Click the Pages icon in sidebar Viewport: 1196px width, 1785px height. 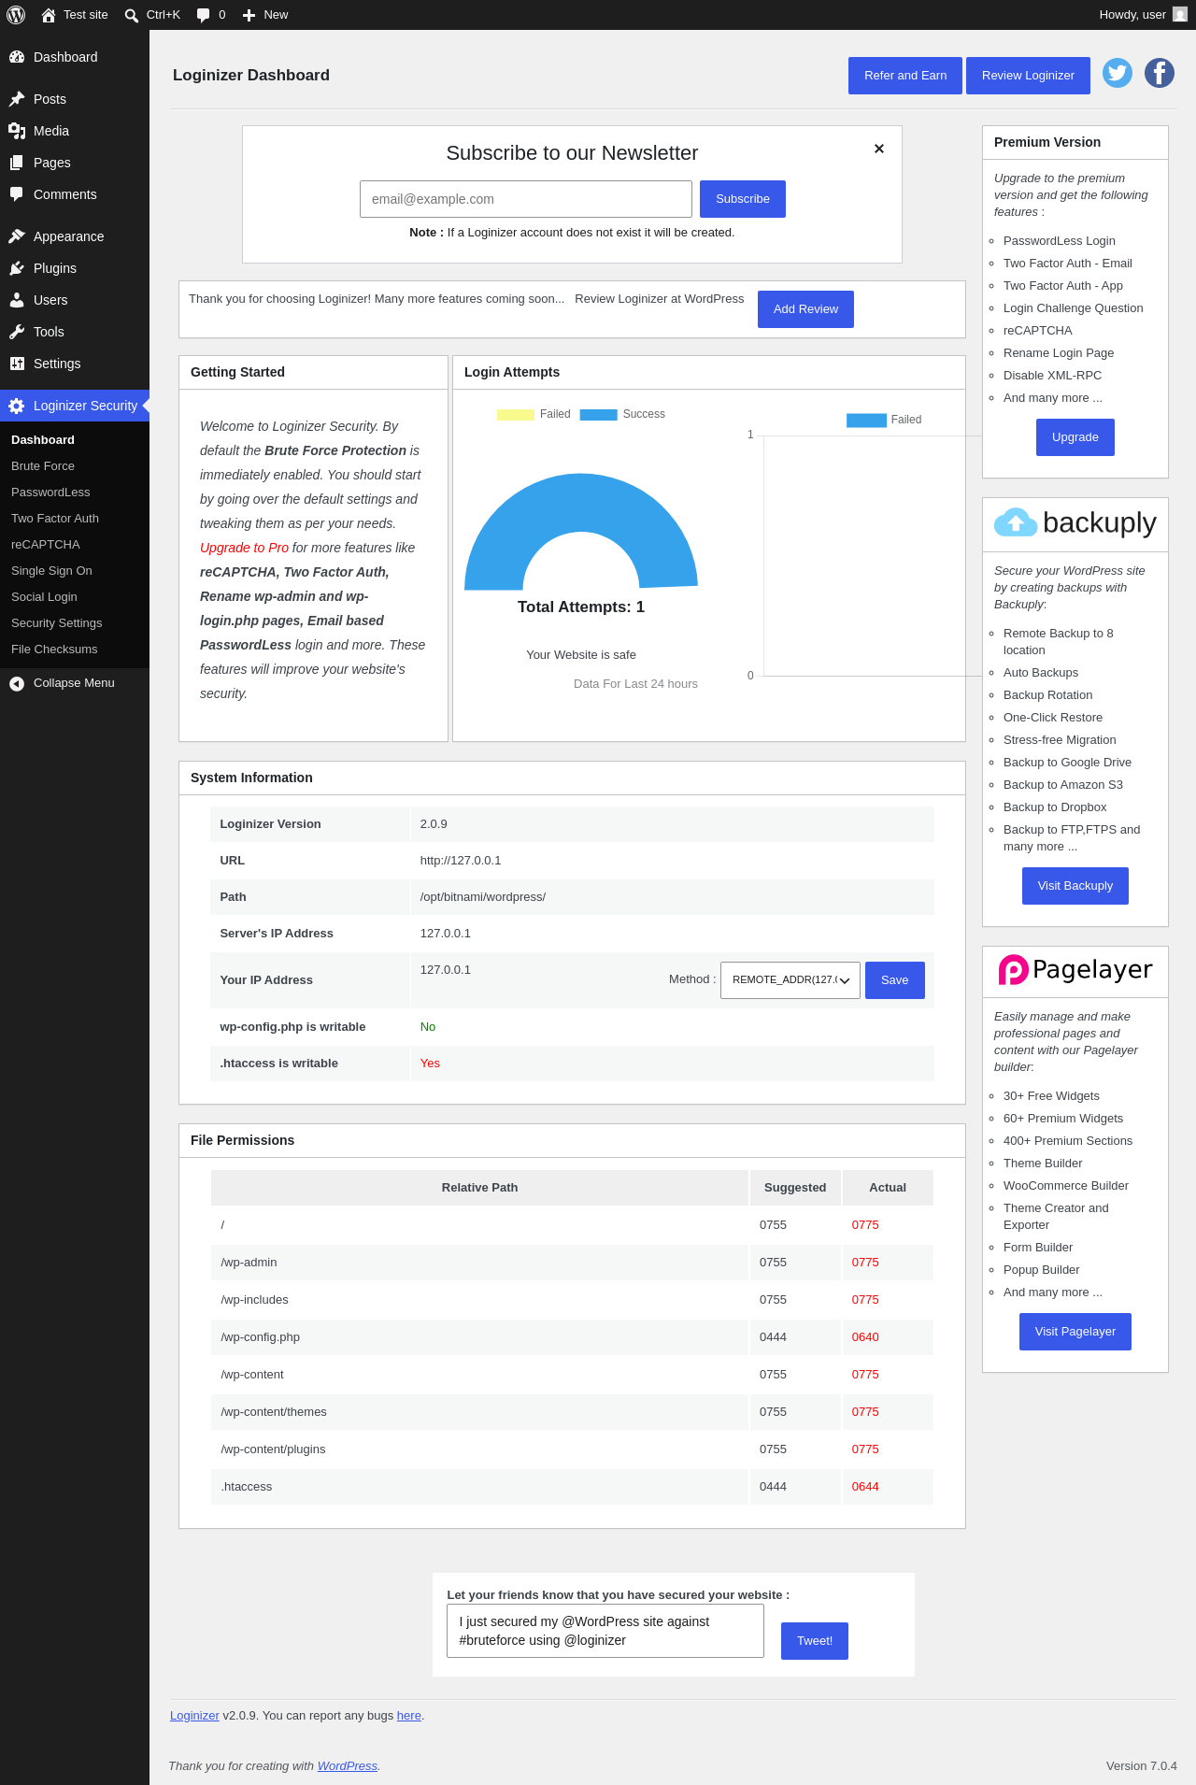[17, 163]
